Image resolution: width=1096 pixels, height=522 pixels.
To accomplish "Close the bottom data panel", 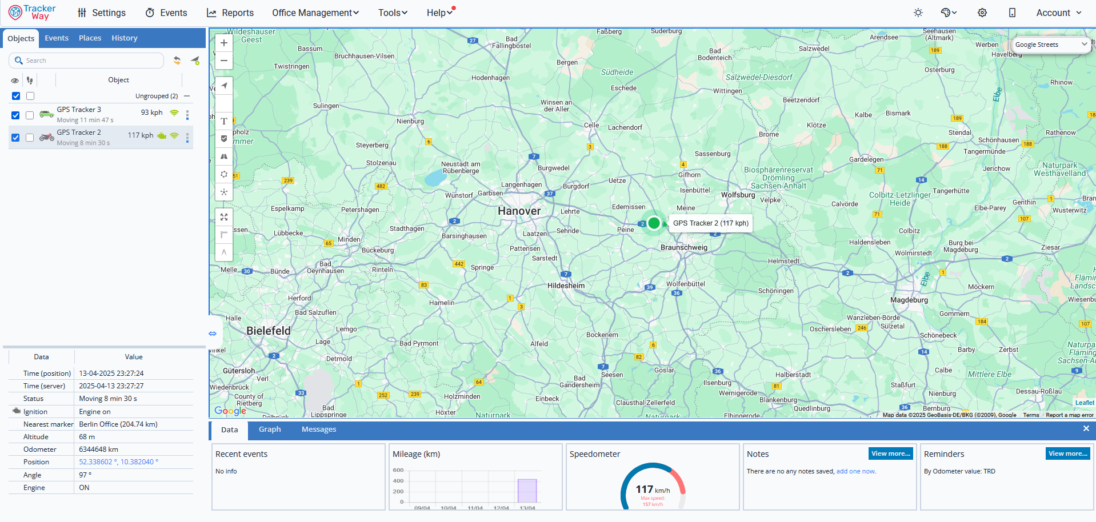I will (1086, 428).
